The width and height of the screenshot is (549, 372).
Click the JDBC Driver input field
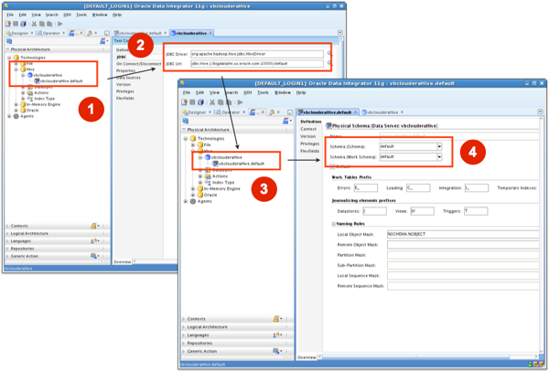click(x=257, y=54)
